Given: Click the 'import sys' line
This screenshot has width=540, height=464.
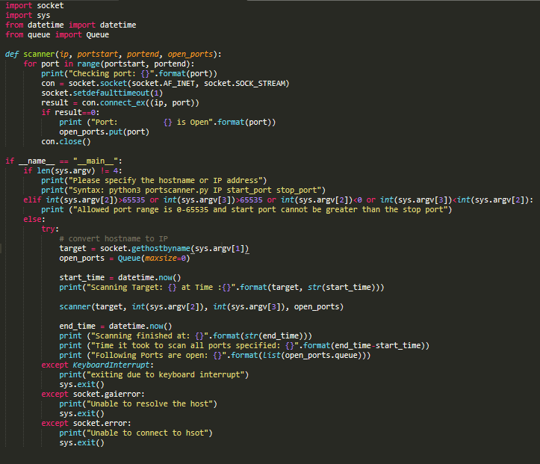Looking at the screenshot, I should [x=28, y=15].
